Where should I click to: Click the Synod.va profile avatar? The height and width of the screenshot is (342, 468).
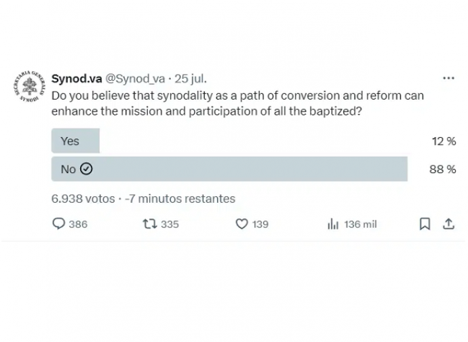tap(30, 87)
